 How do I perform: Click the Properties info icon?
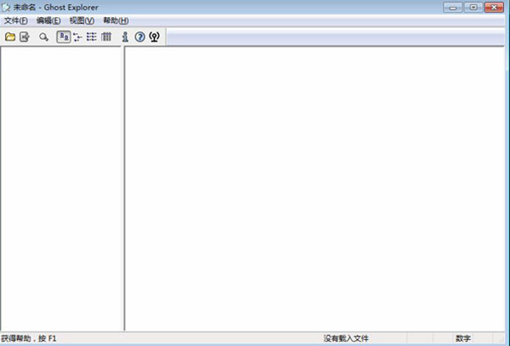(x=126, y=37)
